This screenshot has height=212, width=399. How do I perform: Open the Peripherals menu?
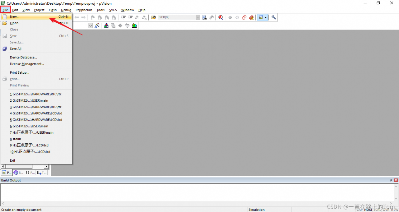pos(84,10)
